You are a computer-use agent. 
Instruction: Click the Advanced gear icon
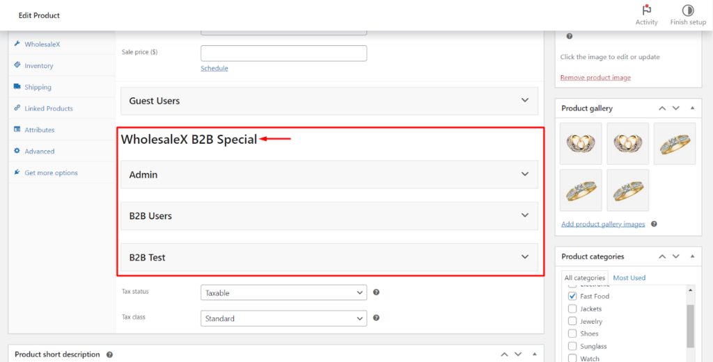coord(17,151)
